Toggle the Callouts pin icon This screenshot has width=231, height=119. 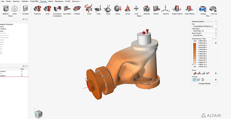(194, 80)
